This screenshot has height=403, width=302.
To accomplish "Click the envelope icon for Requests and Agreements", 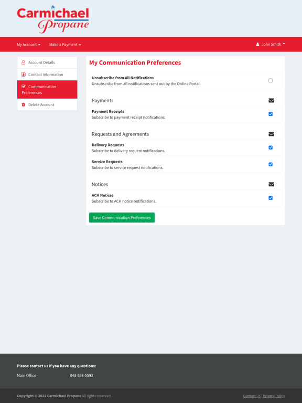I will click(x=271, y=134).
